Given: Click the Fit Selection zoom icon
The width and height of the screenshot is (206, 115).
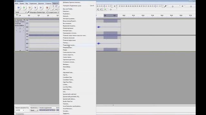Looking at the screenshot, I should pos(98,9).
